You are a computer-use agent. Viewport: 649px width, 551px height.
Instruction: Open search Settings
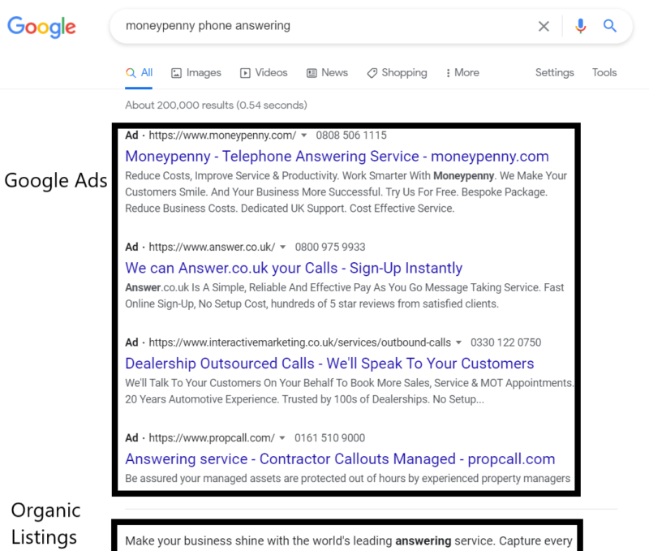[x=555, y=73]
